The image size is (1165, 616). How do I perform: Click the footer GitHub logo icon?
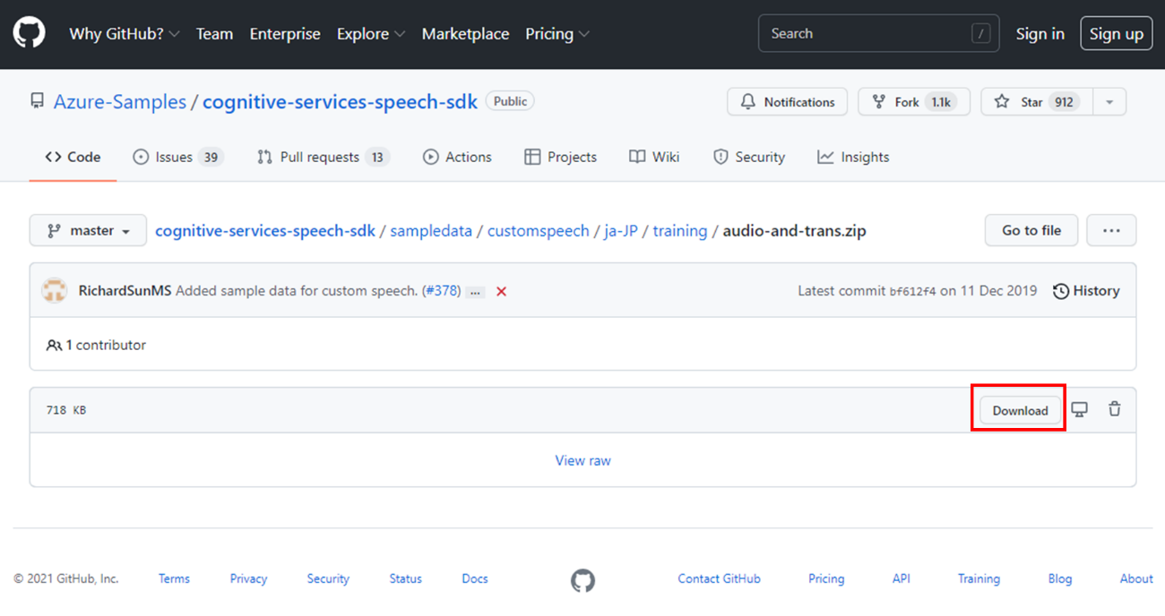click(582, 580)
